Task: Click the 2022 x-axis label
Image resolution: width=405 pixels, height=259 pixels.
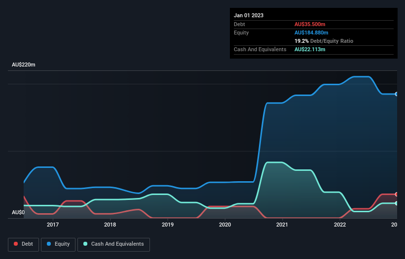Action: point(340,225)
